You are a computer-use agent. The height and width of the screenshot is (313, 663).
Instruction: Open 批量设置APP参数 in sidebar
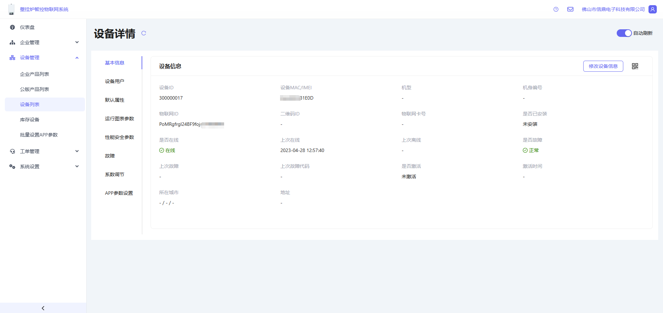[39, 135]
